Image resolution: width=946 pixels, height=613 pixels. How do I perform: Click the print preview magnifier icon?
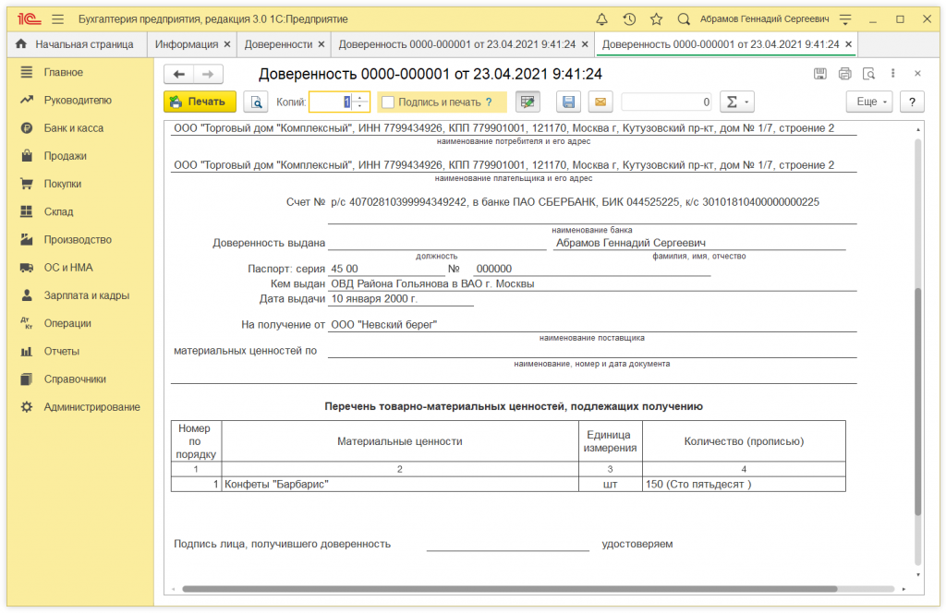click(254, 102)
